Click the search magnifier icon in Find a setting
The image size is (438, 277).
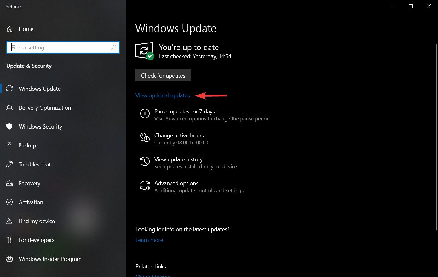coord(114,47)
